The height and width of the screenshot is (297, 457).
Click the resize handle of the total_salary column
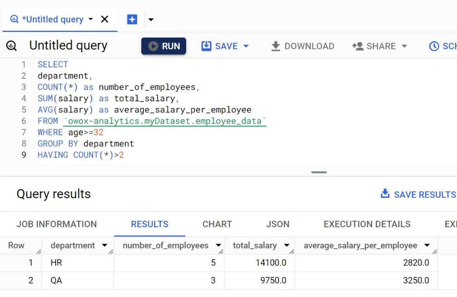point(292,252)
